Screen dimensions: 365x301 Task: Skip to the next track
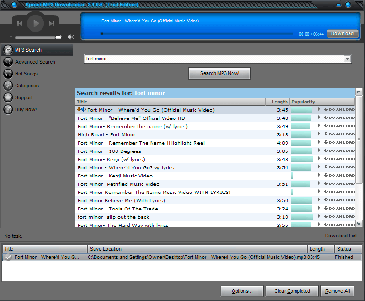[52, 23]
